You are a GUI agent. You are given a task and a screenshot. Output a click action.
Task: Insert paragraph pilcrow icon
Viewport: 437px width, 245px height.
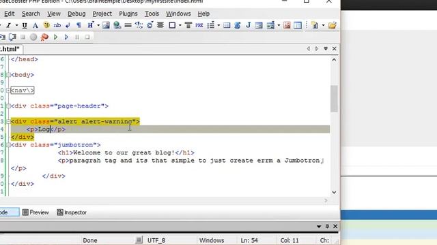click(x=79, y=26)
